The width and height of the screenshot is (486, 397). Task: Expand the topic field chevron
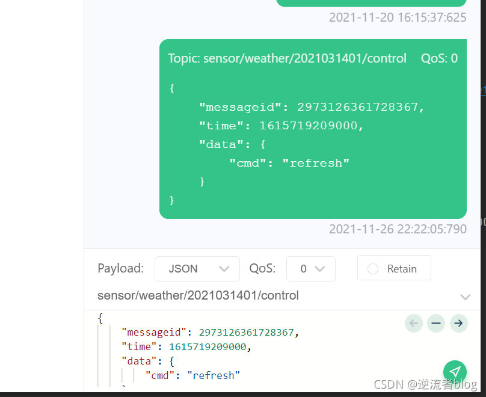point(465,297)
